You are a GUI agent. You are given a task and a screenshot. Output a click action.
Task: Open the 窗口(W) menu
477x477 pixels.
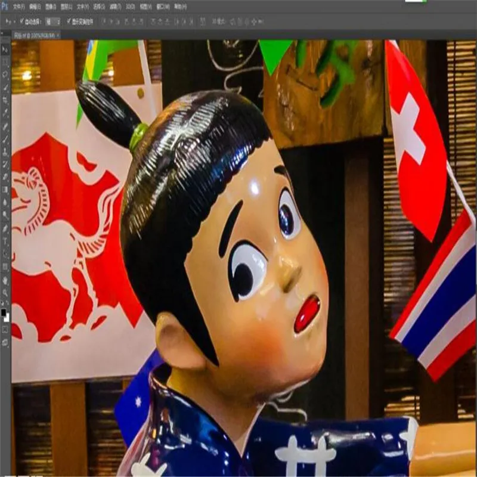(x=163, y=7)
